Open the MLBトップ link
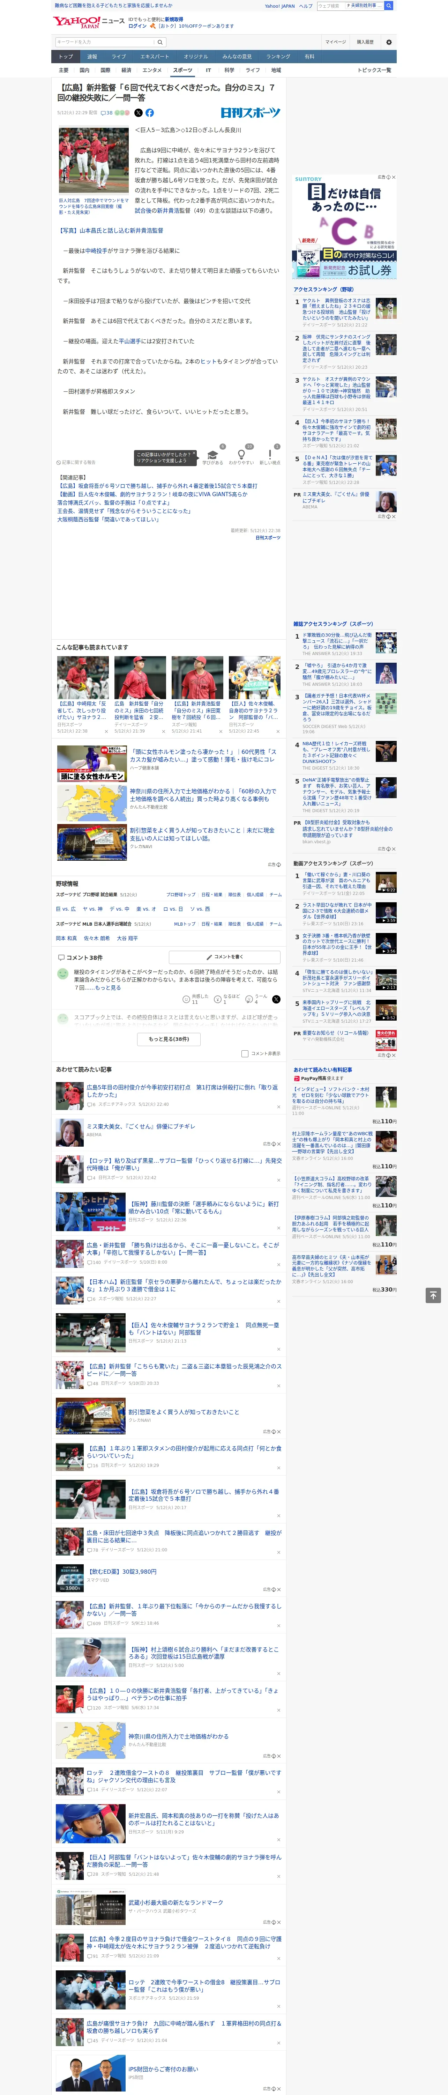The image size is (448, 2095). 185,924
